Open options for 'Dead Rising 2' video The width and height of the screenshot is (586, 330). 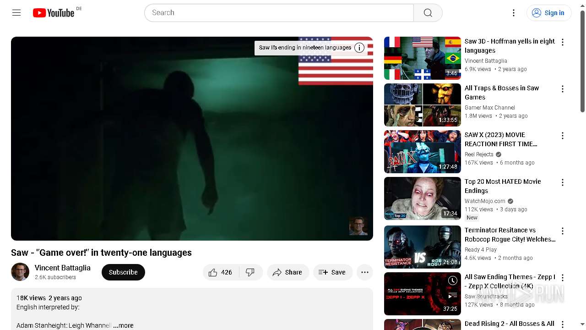(563, 324)
